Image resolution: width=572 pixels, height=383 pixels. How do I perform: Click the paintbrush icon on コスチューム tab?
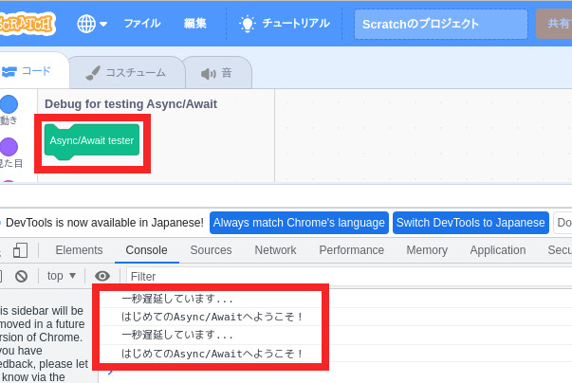(x=93, y=73)
